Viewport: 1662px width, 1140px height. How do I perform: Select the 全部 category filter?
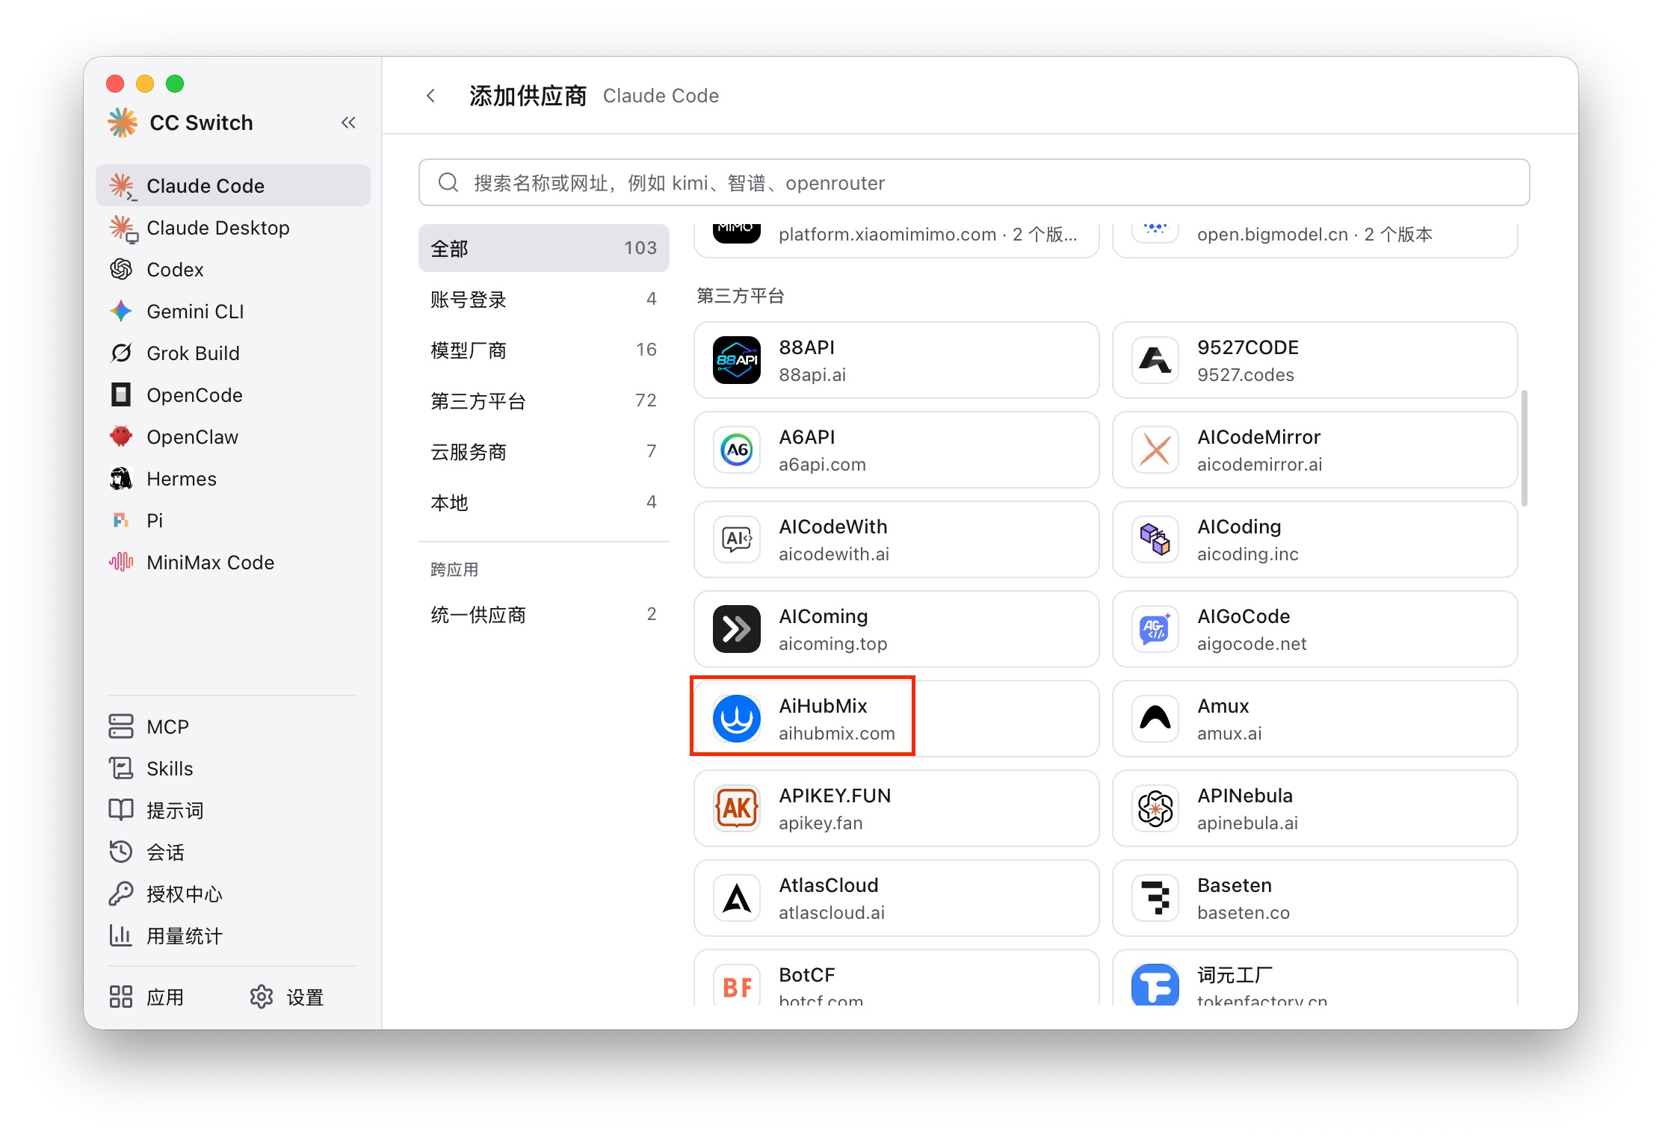point(543,248)
